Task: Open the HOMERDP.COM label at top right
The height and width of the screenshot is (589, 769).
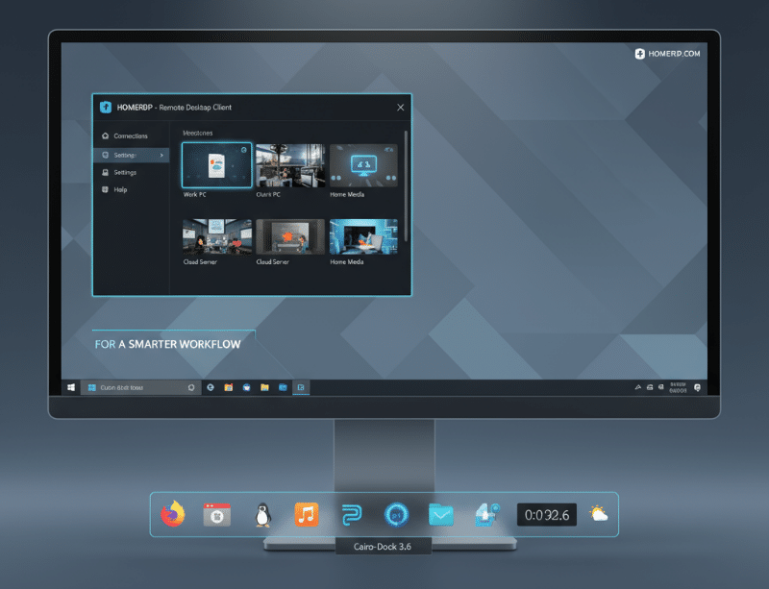Action: pyautogui.click(x=667, y=54)
